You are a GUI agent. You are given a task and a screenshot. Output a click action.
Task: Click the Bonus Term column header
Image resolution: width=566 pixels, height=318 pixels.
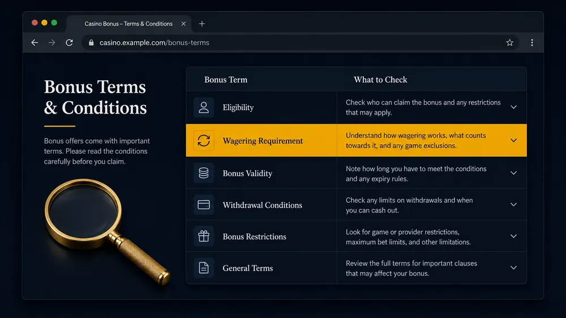click(226, 80)
